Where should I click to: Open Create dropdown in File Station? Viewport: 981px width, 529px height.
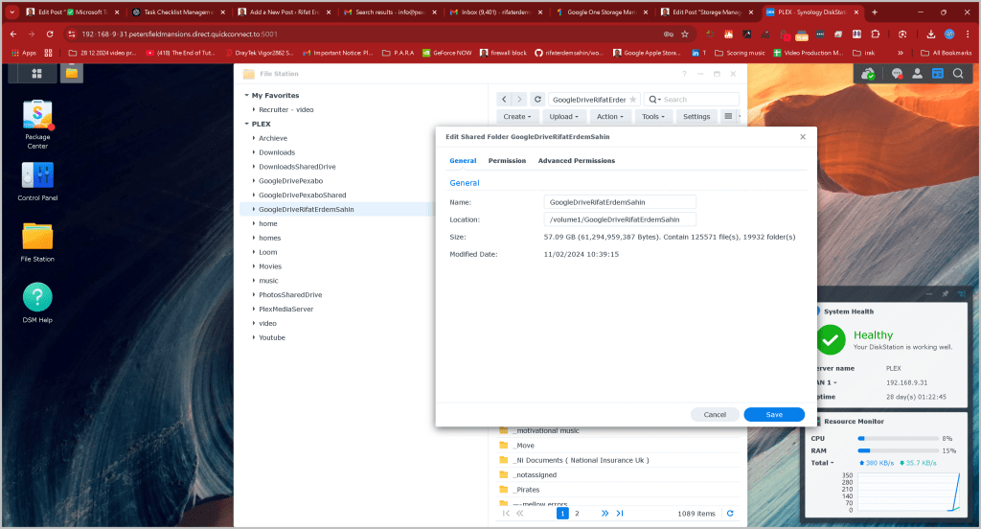tap(516, 117)
